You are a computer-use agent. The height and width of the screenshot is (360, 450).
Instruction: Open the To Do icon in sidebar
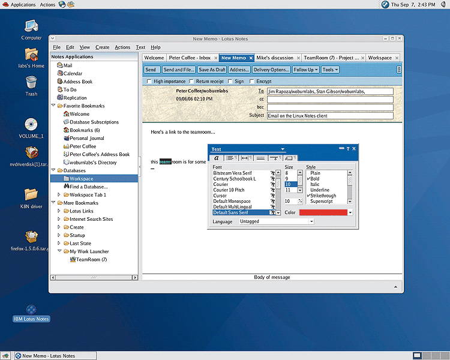click(59, 89)
